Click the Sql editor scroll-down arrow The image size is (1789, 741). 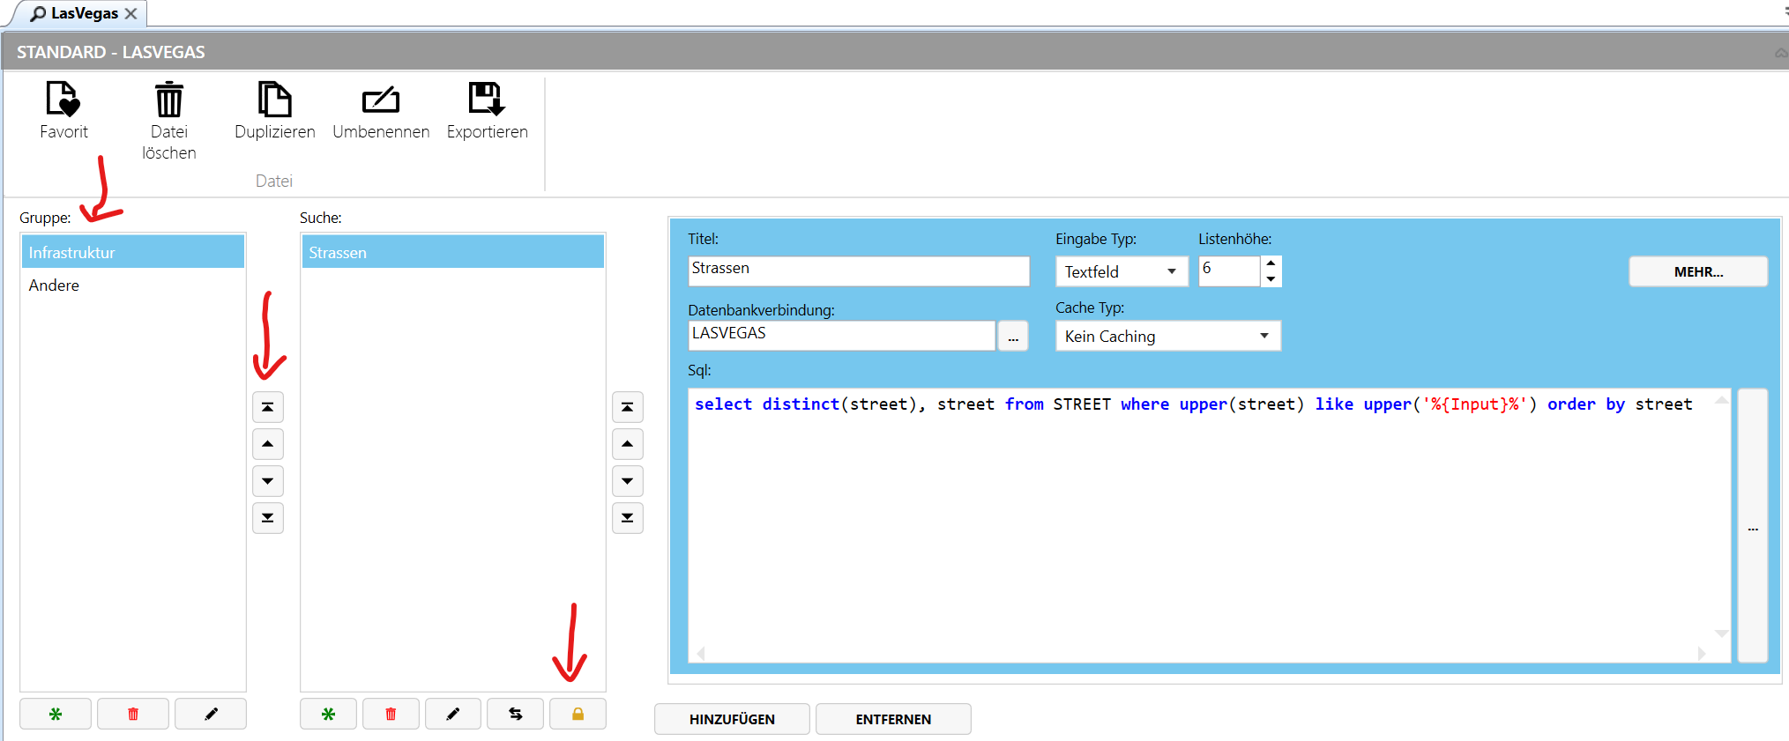pyautogui.click(x=1721, y=634)
